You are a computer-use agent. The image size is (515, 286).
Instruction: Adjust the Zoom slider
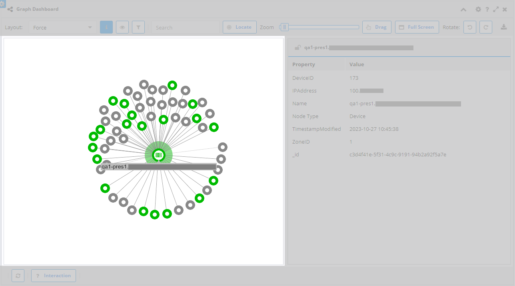(284, 26)
